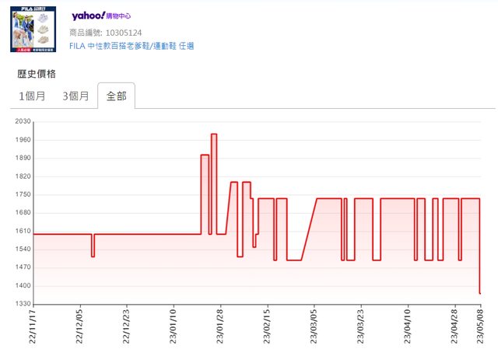Click the 23/05/08 date label on x-axis
Screen dimensions: 498x356
(479, 328)
